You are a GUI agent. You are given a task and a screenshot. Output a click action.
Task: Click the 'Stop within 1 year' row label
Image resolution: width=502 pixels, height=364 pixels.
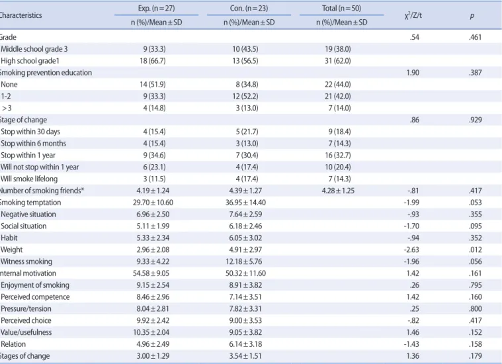28,156
